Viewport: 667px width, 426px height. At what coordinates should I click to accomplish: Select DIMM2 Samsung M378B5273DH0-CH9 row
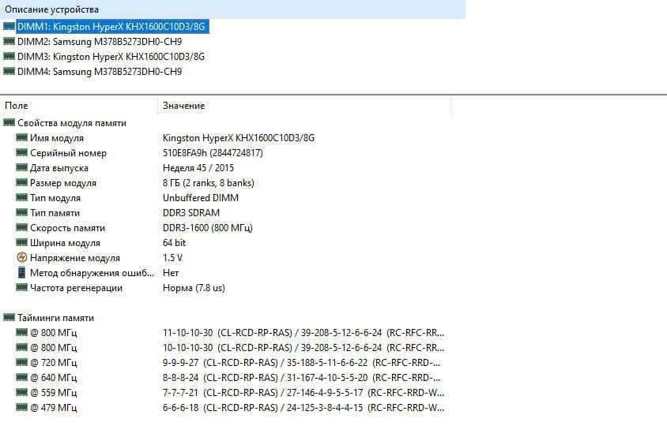[x=100, y=42]
